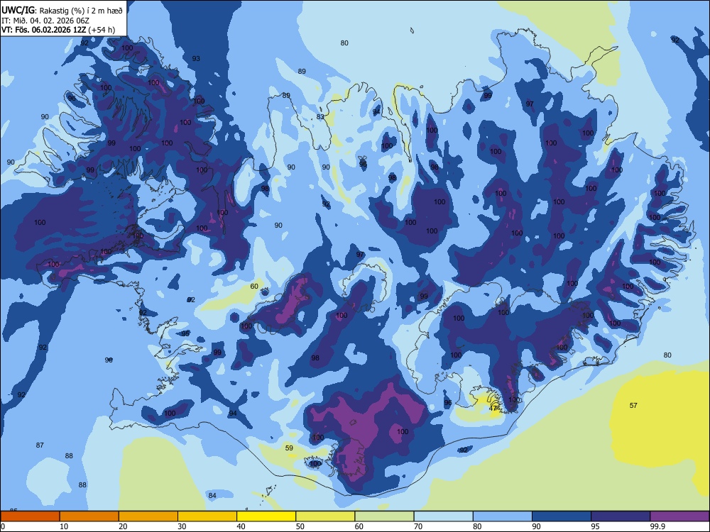
Task: Click the '47' humidity value on the map
Action: click(493, 408)
